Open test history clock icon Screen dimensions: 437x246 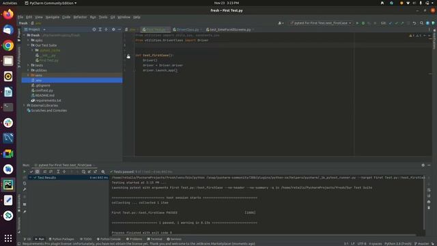[x=83, y=172]
